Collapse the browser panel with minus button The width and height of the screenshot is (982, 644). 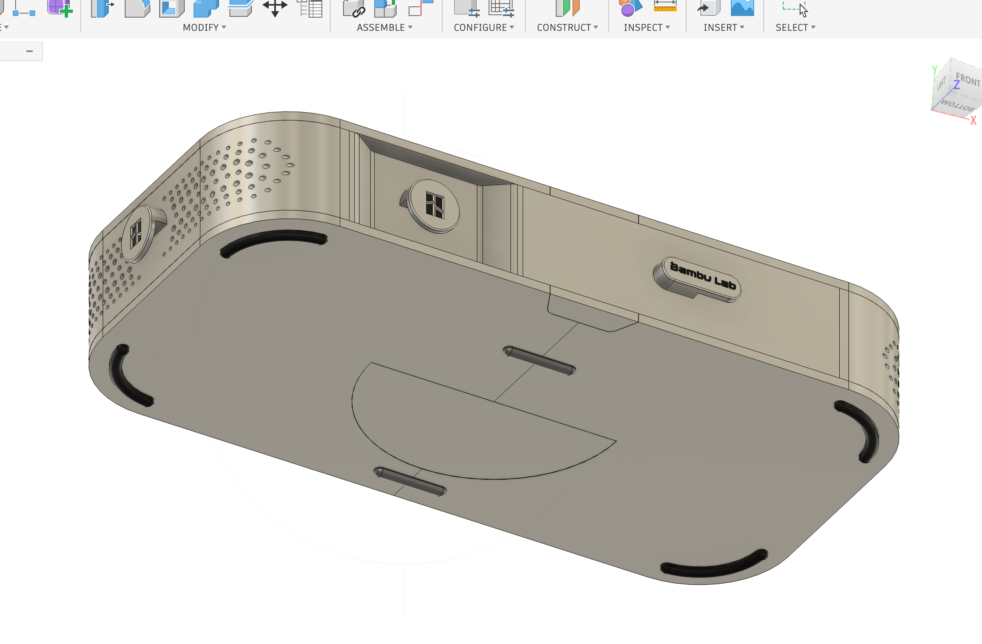pyautogui.click(x=29, y=51)
